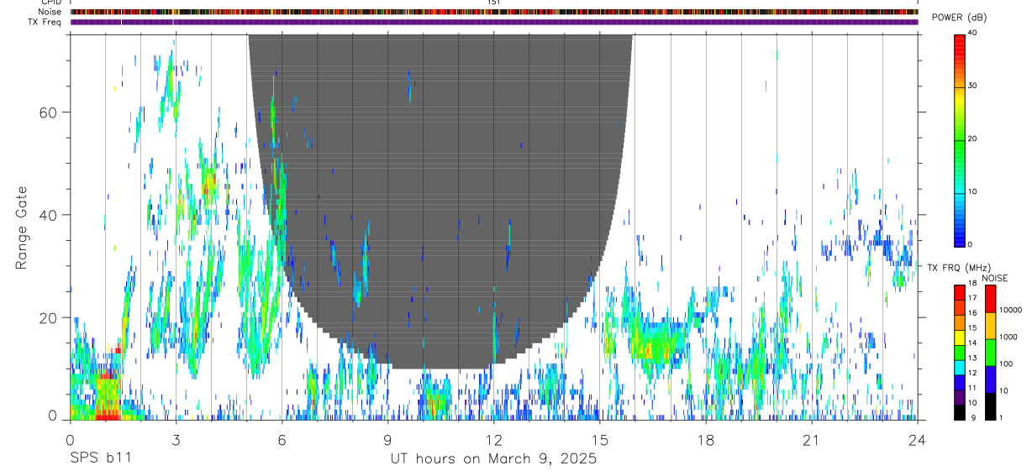Click the '18' label on the TX FRQ scale
Screen dimensions: 1032x476
click(x=972, y=283)
